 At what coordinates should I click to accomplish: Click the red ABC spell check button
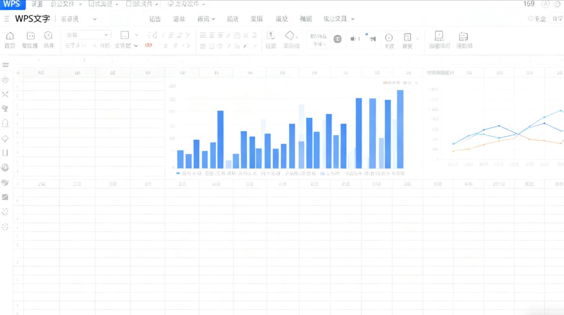(x=148, y=45)
